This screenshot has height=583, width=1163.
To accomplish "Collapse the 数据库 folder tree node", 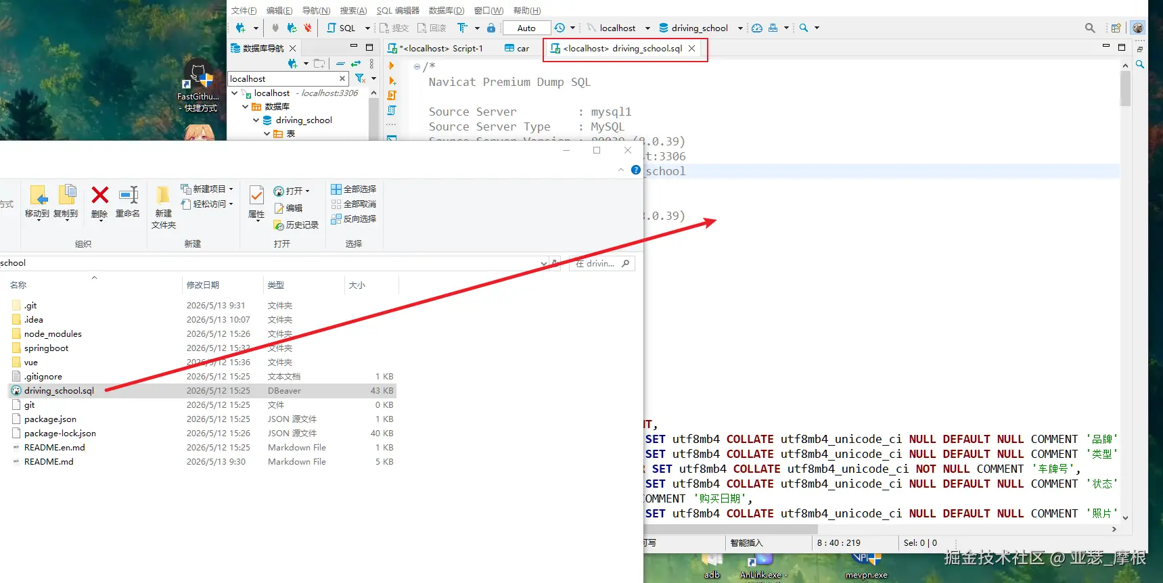I will (x=245, y=106).
